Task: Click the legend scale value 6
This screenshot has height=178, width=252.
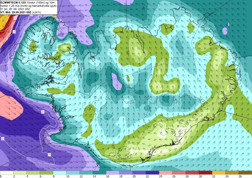Action: [41, 176]
